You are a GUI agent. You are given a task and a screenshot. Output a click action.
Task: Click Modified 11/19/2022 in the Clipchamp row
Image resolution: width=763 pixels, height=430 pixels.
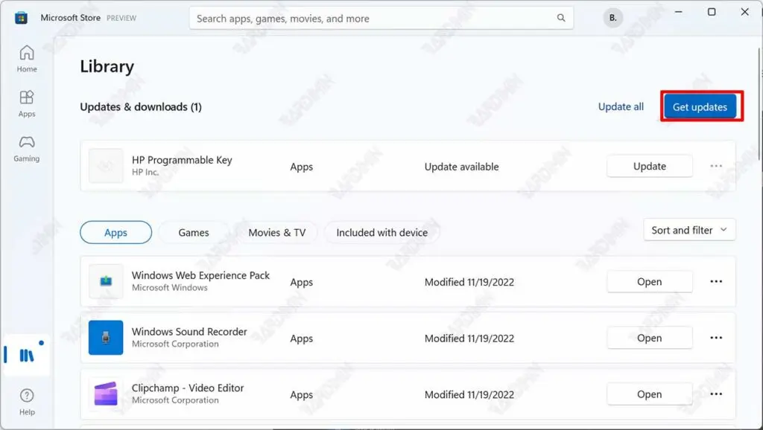[x=469, y=394]
